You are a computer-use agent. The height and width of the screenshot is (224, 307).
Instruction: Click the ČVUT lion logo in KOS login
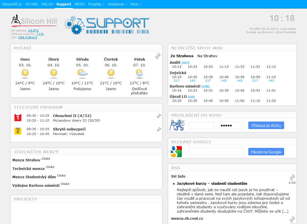pos(177,125)
